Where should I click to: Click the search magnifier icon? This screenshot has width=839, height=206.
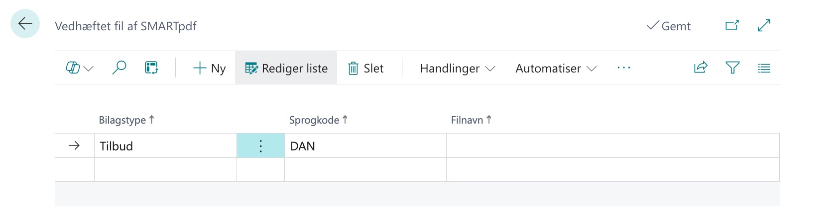pos(119,68)
